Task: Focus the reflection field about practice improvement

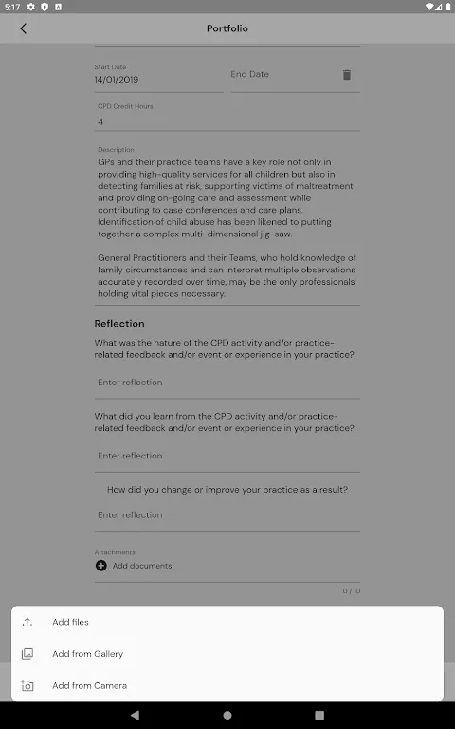Action: tap(227, 515)
